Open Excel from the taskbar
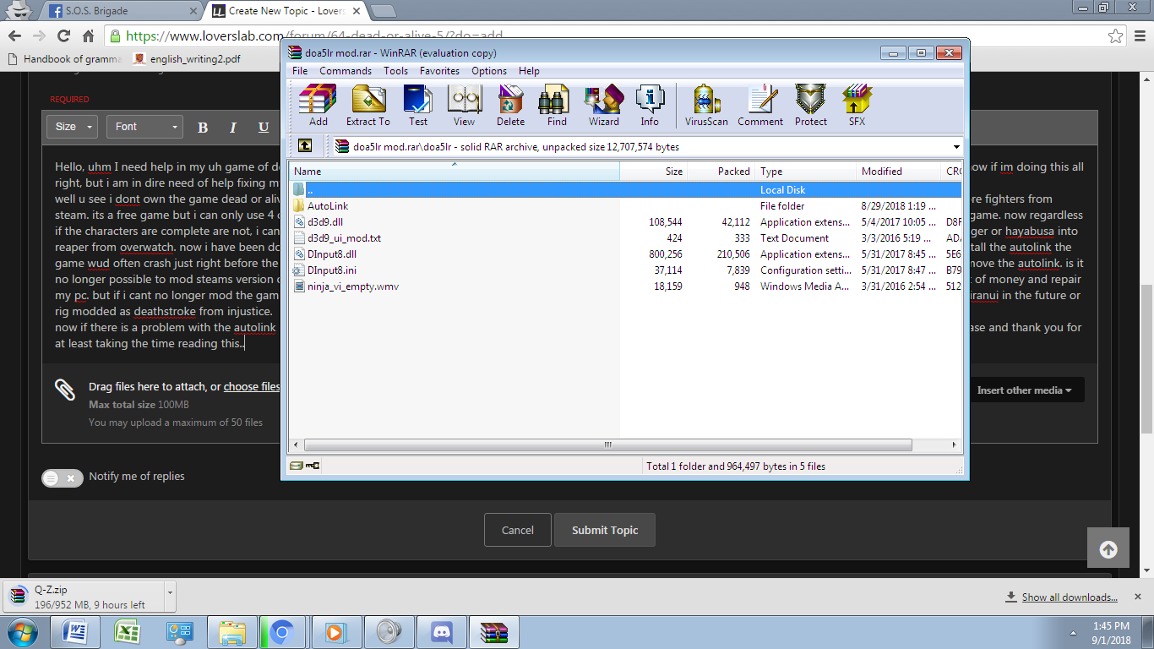The width and height of the screenshot is (1154, 649). pos(128,632)
